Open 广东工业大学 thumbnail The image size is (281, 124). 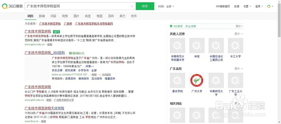click(x=235, y=80)
